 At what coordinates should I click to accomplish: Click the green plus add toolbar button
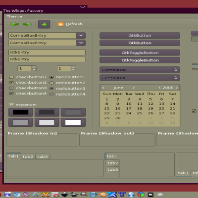click(x=44, y=24)
